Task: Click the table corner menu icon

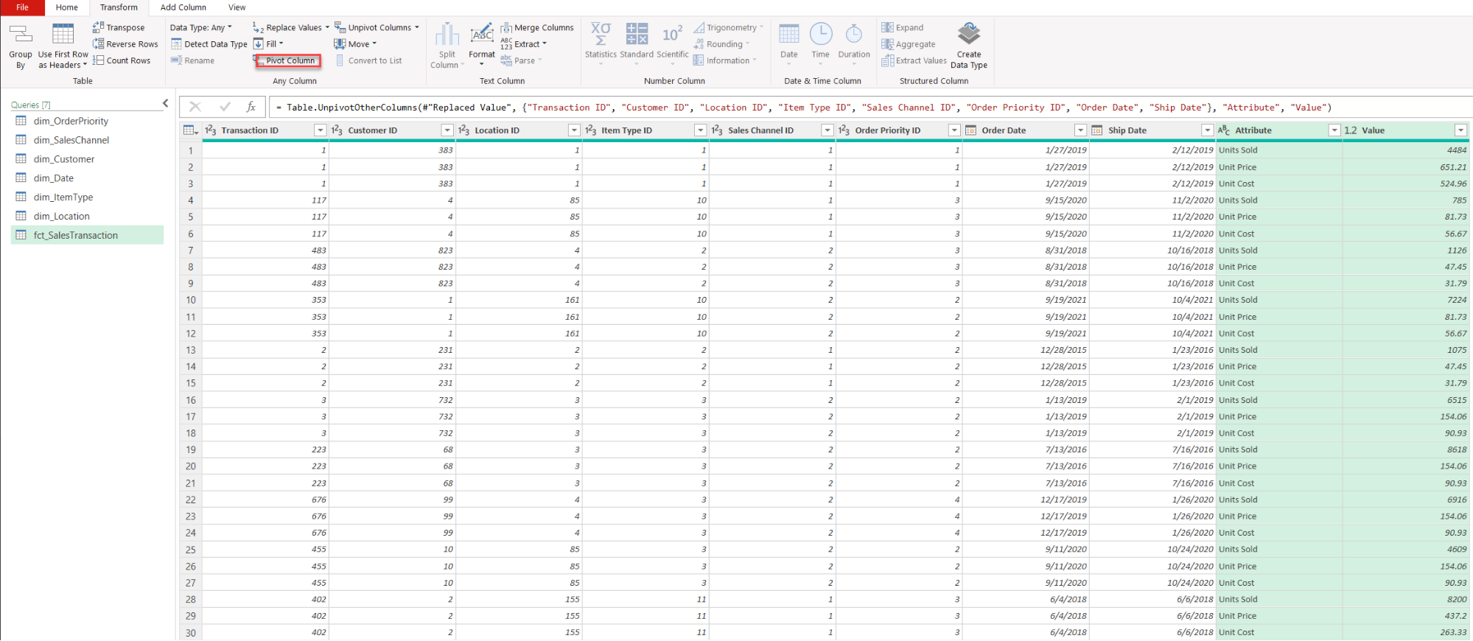Action: (x=191, y=130)
